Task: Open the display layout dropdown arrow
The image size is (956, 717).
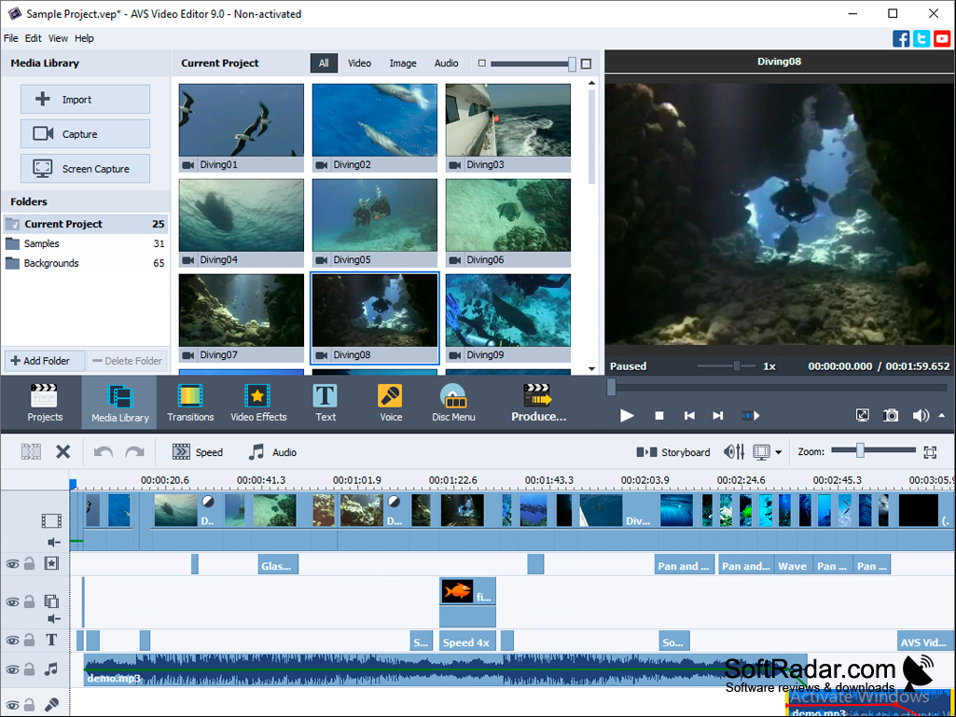Action: [779, 452]
